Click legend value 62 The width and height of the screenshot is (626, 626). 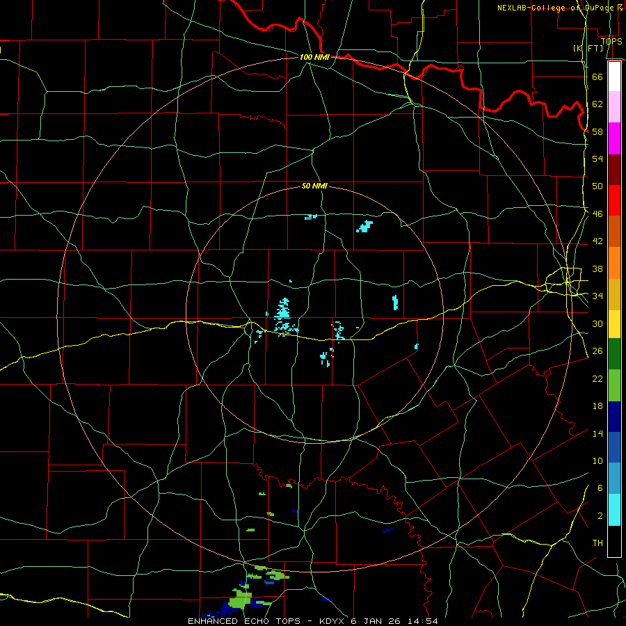click(597, 104)
